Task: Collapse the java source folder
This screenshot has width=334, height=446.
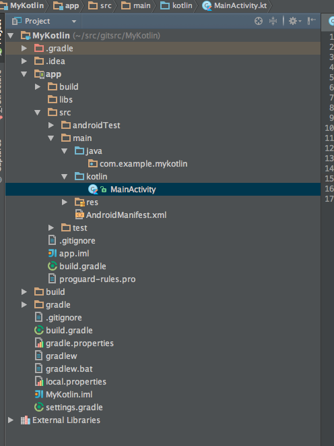Action: tap(65, 151)
